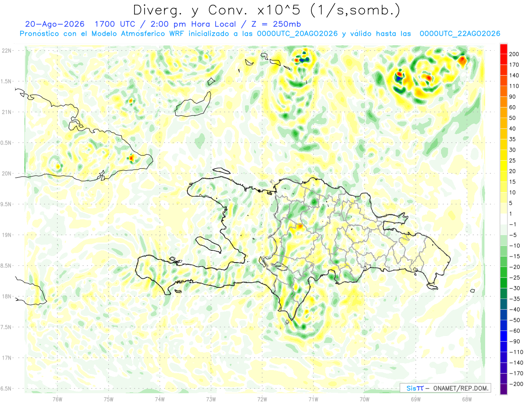The height and width of the screenshot is (405, 524).
Task: Click the '1.5N' latitude label
Action: click(7, 81)
